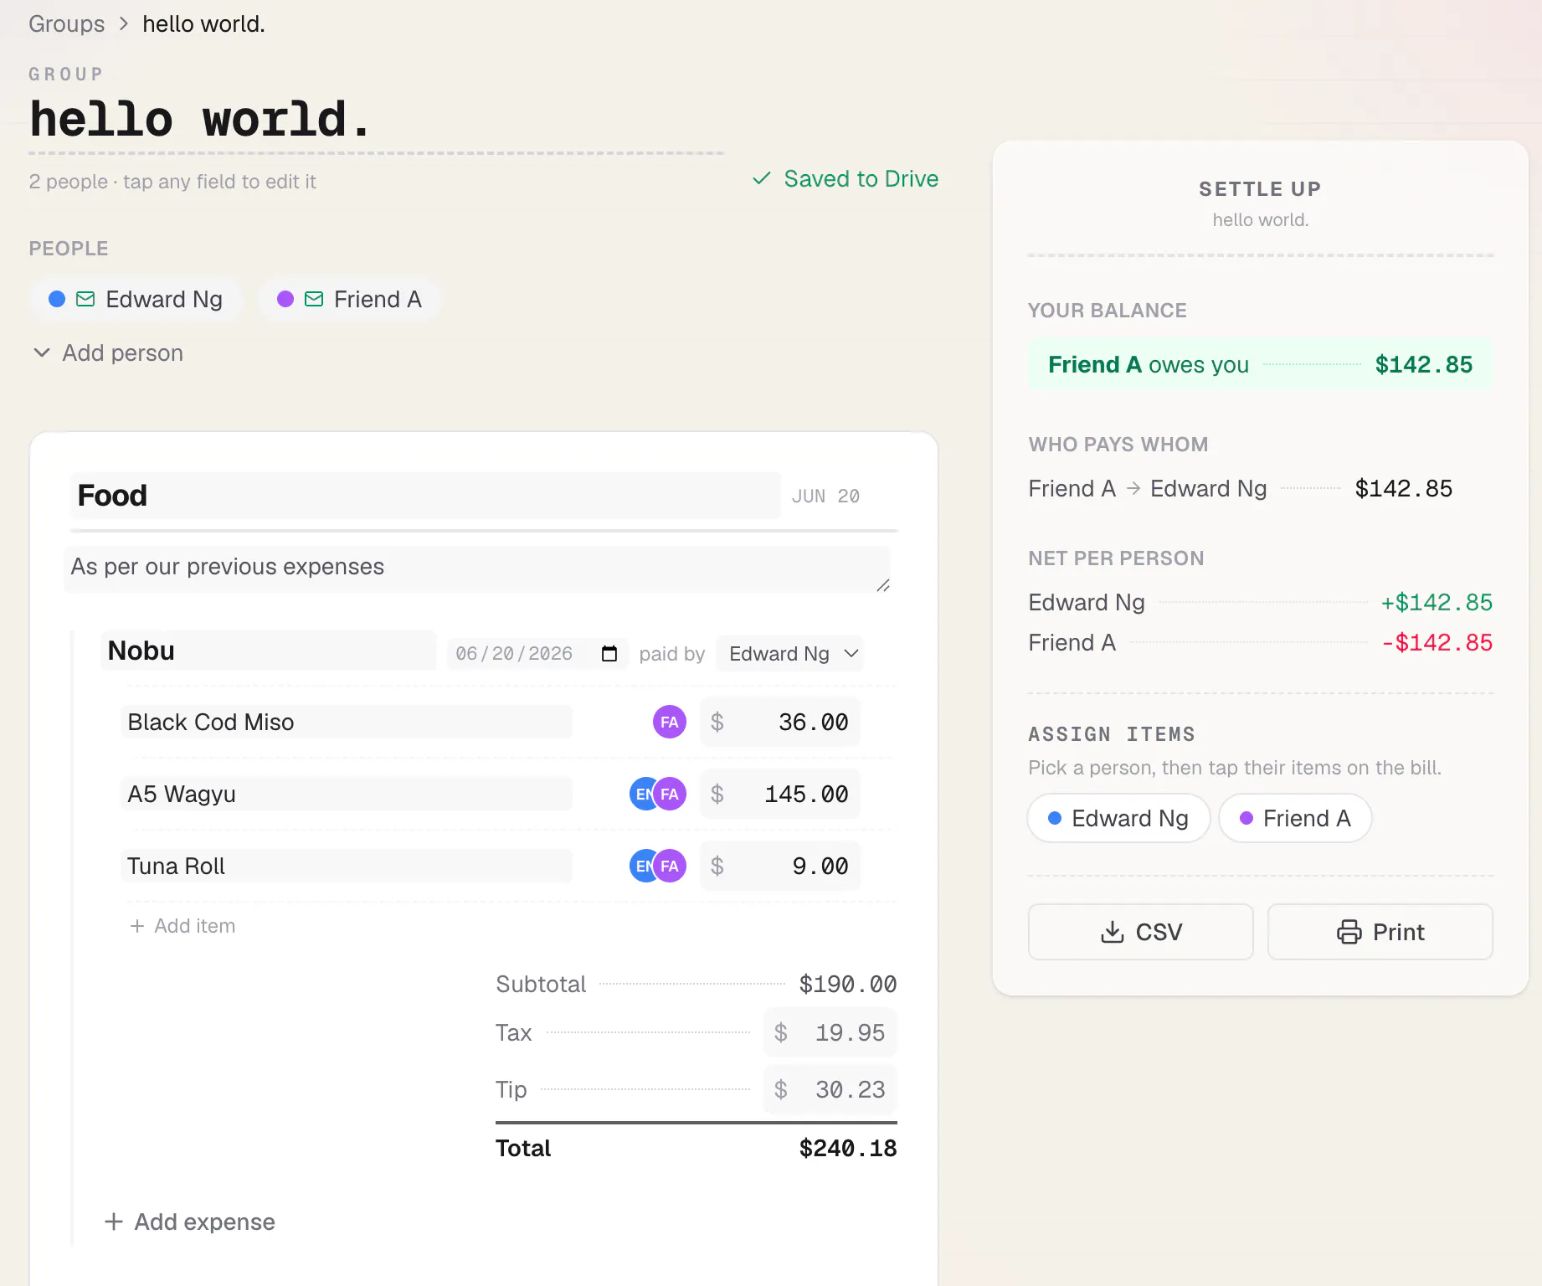Image resolution: width=1542 pixels, height=1286 pixels.
Task: Click the printer icon
Action: [x=1349, y=932]
